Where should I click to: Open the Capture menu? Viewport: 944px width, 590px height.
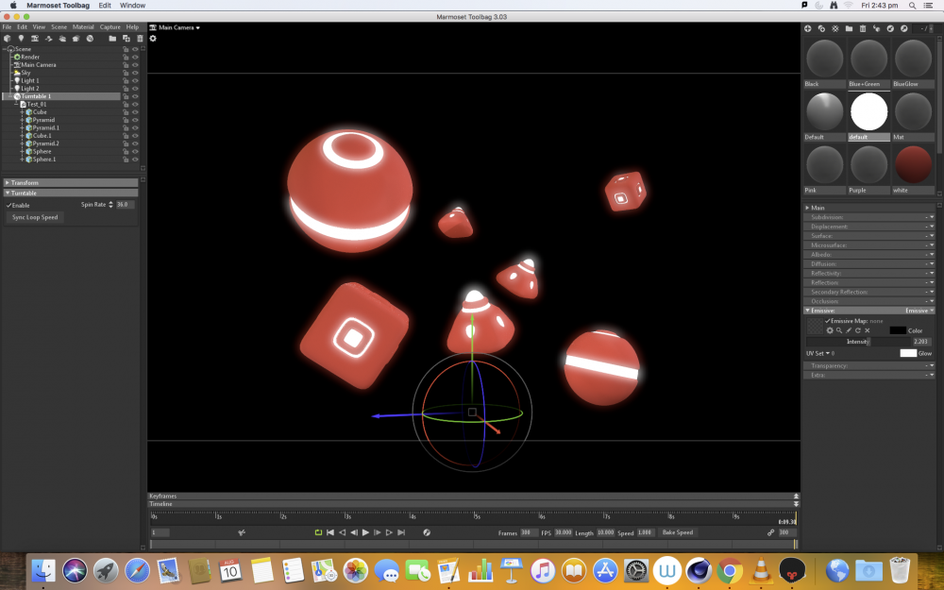[x=110, y=27]
